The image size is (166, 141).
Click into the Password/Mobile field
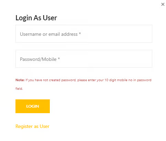click(x=84, y=59)
